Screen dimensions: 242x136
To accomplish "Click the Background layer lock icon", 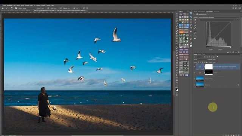I will 238,85.
